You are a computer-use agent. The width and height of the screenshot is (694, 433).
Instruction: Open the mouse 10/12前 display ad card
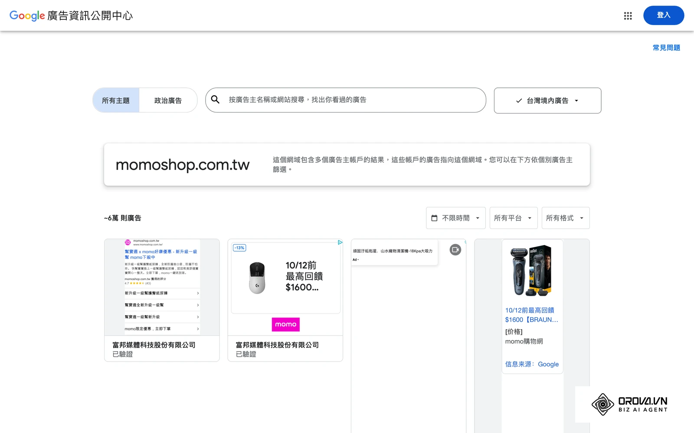(285, 287)
